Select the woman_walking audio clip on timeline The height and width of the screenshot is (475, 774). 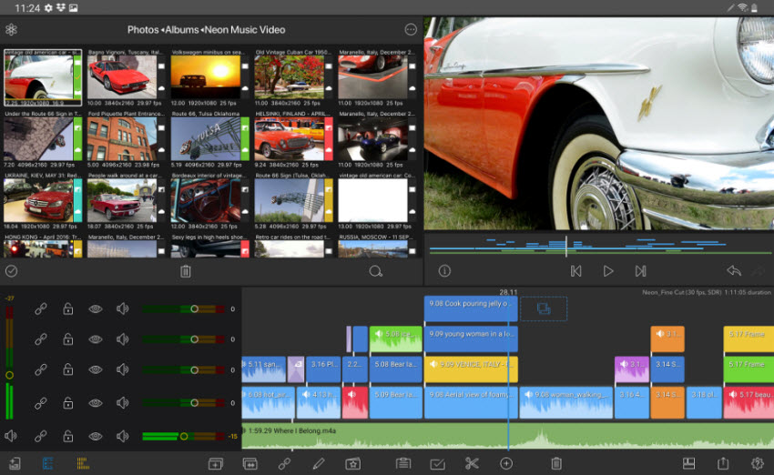(x=566, y=402)
